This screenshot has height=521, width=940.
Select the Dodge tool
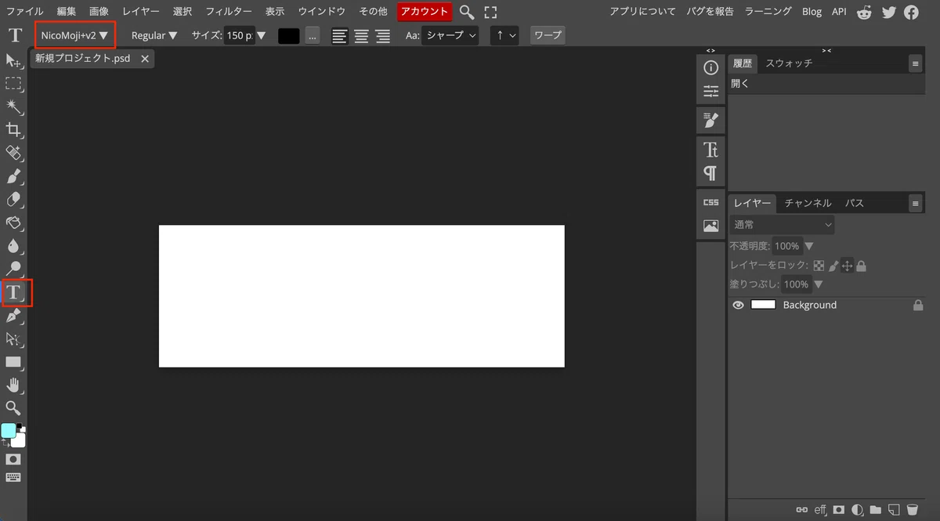[x=13, y=270]
